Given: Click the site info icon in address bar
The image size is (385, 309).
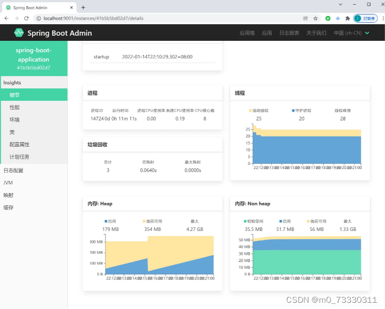Looking at the screenshot, I should 39,19.
